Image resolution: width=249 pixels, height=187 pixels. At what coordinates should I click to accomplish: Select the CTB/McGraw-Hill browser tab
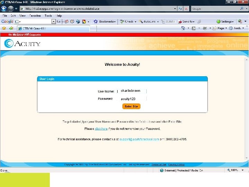click(x=54, y=28)
